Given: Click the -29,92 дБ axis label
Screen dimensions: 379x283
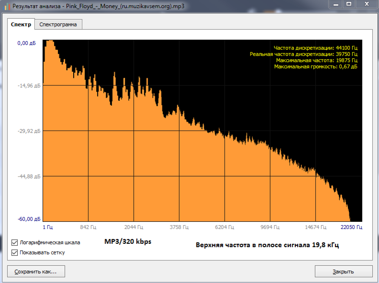Looking at the screenshot, I should 29,131.
